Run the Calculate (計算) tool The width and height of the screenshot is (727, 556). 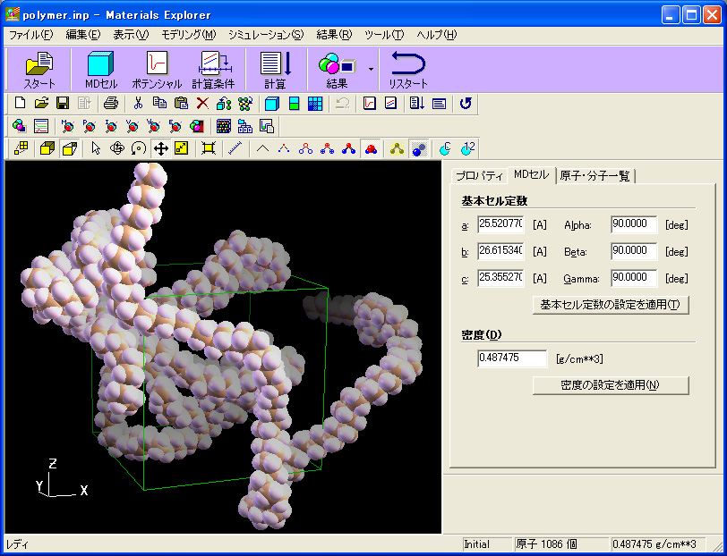(275, 70)
